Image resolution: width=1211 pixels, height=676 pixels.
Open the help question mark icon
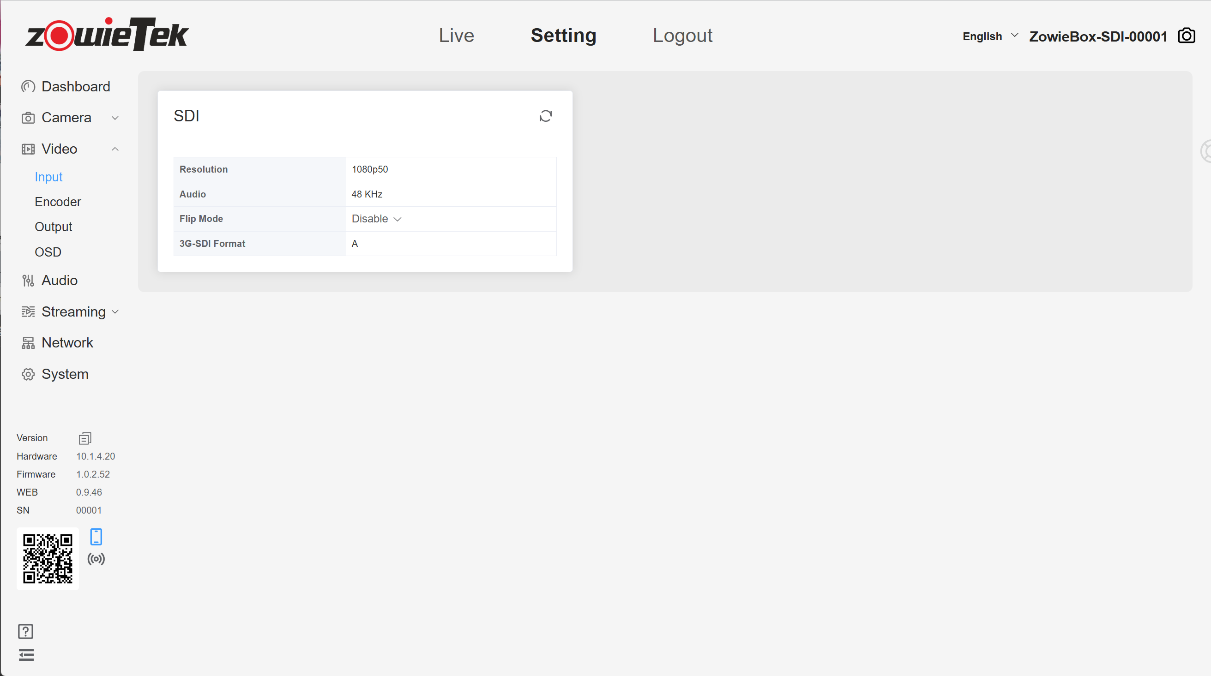(x=25, y=631)
